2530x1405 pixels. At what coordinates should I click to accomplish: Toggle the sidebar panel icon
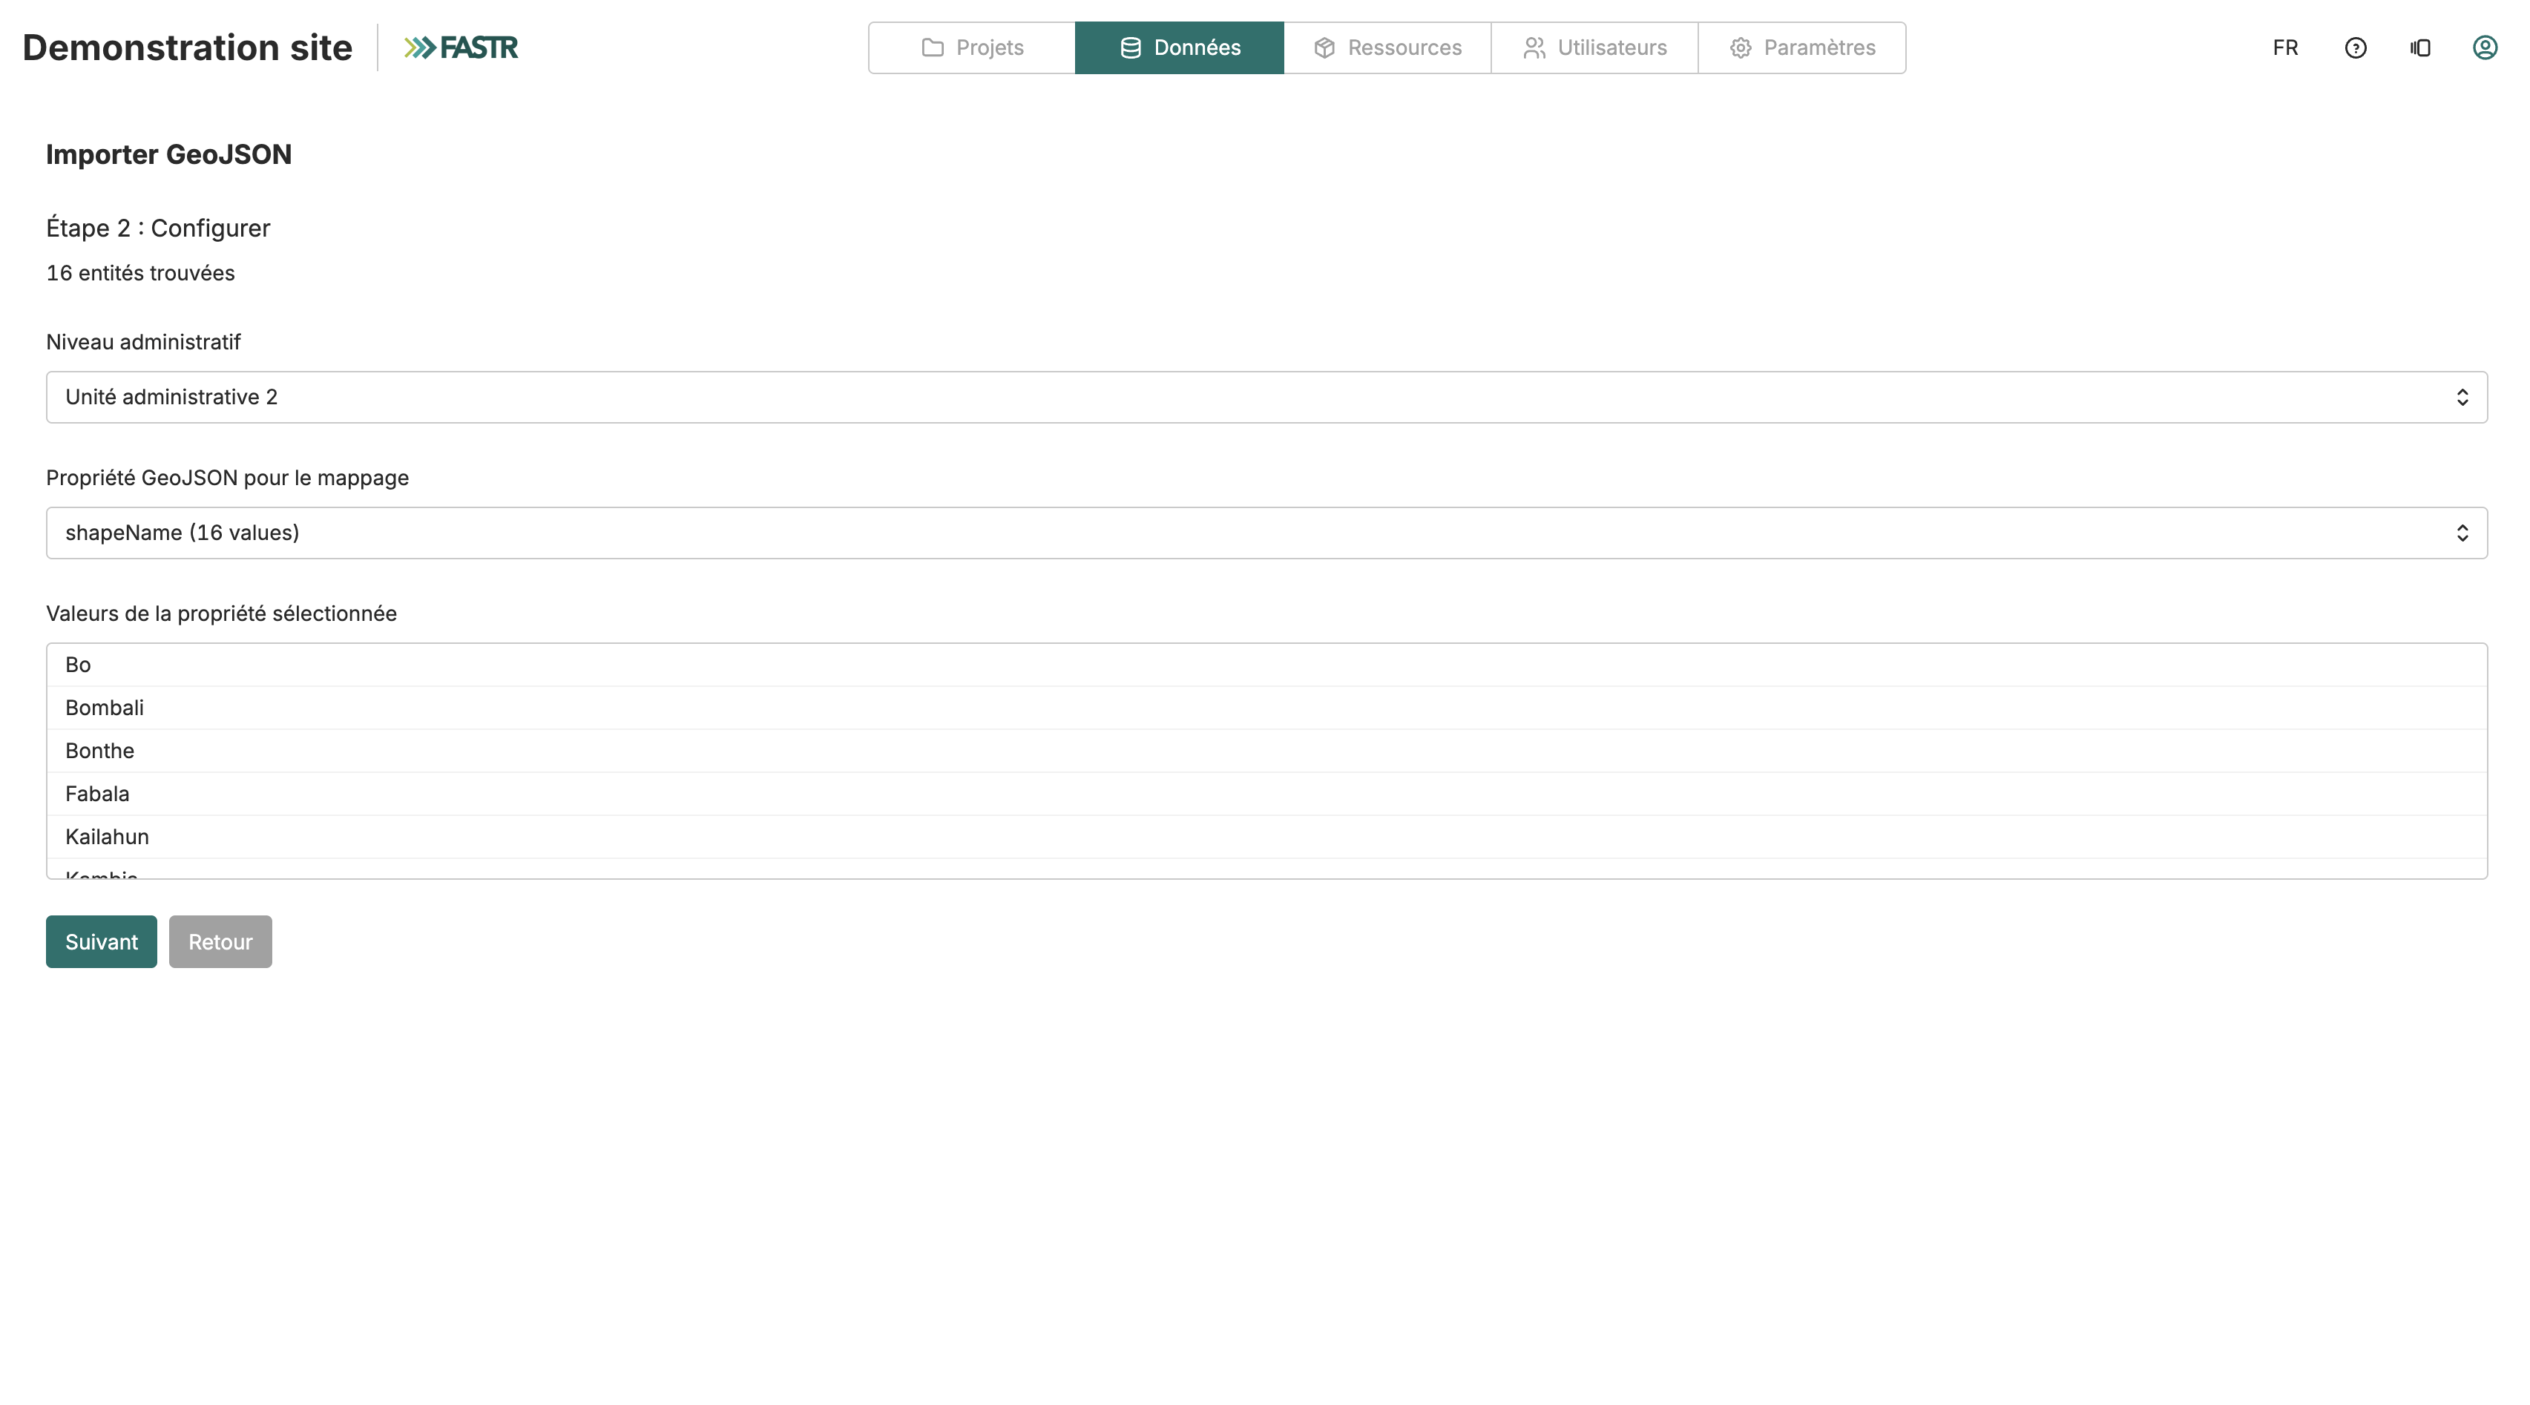click(x=2420, y=48)
